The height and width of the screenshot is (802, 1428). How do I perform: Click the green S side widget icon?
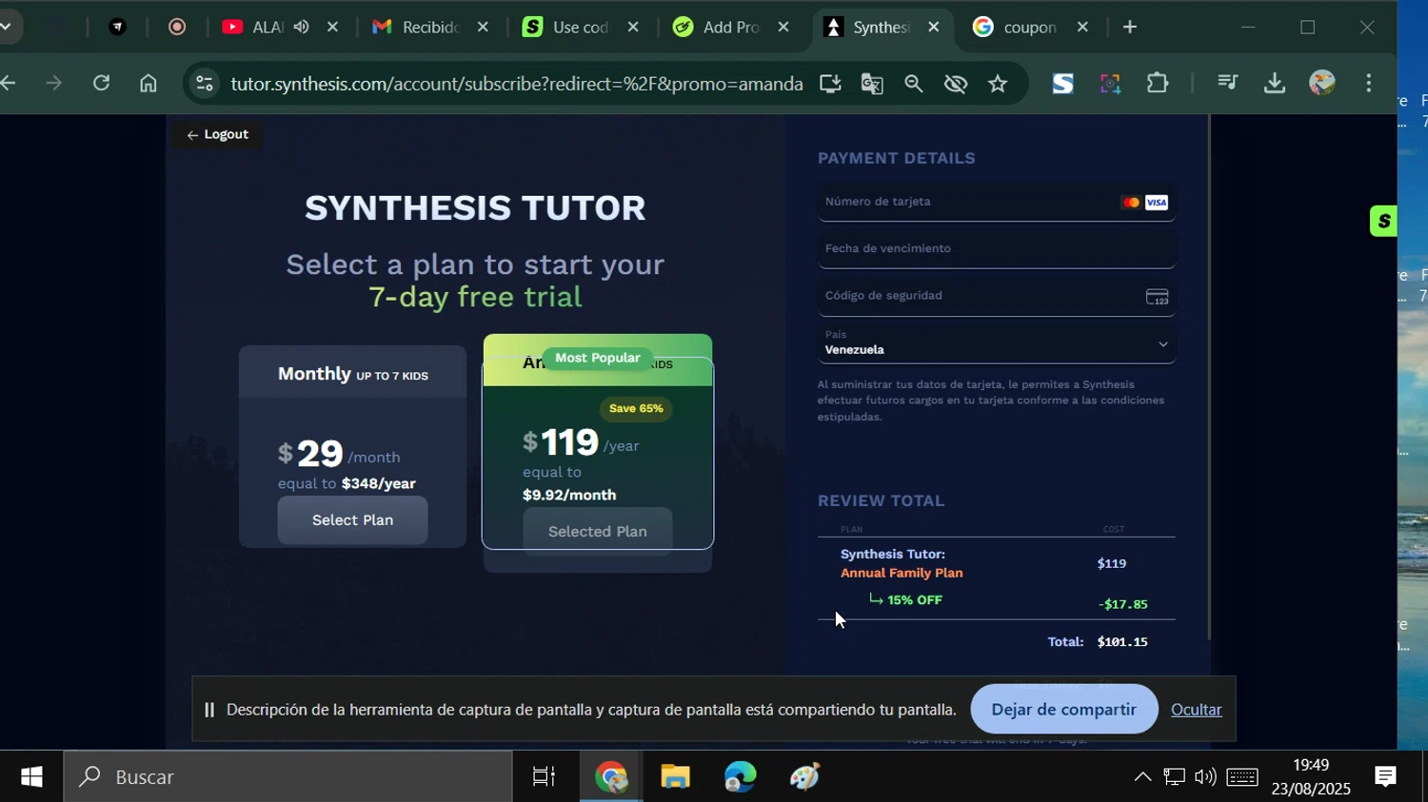tap(1383, 221)
